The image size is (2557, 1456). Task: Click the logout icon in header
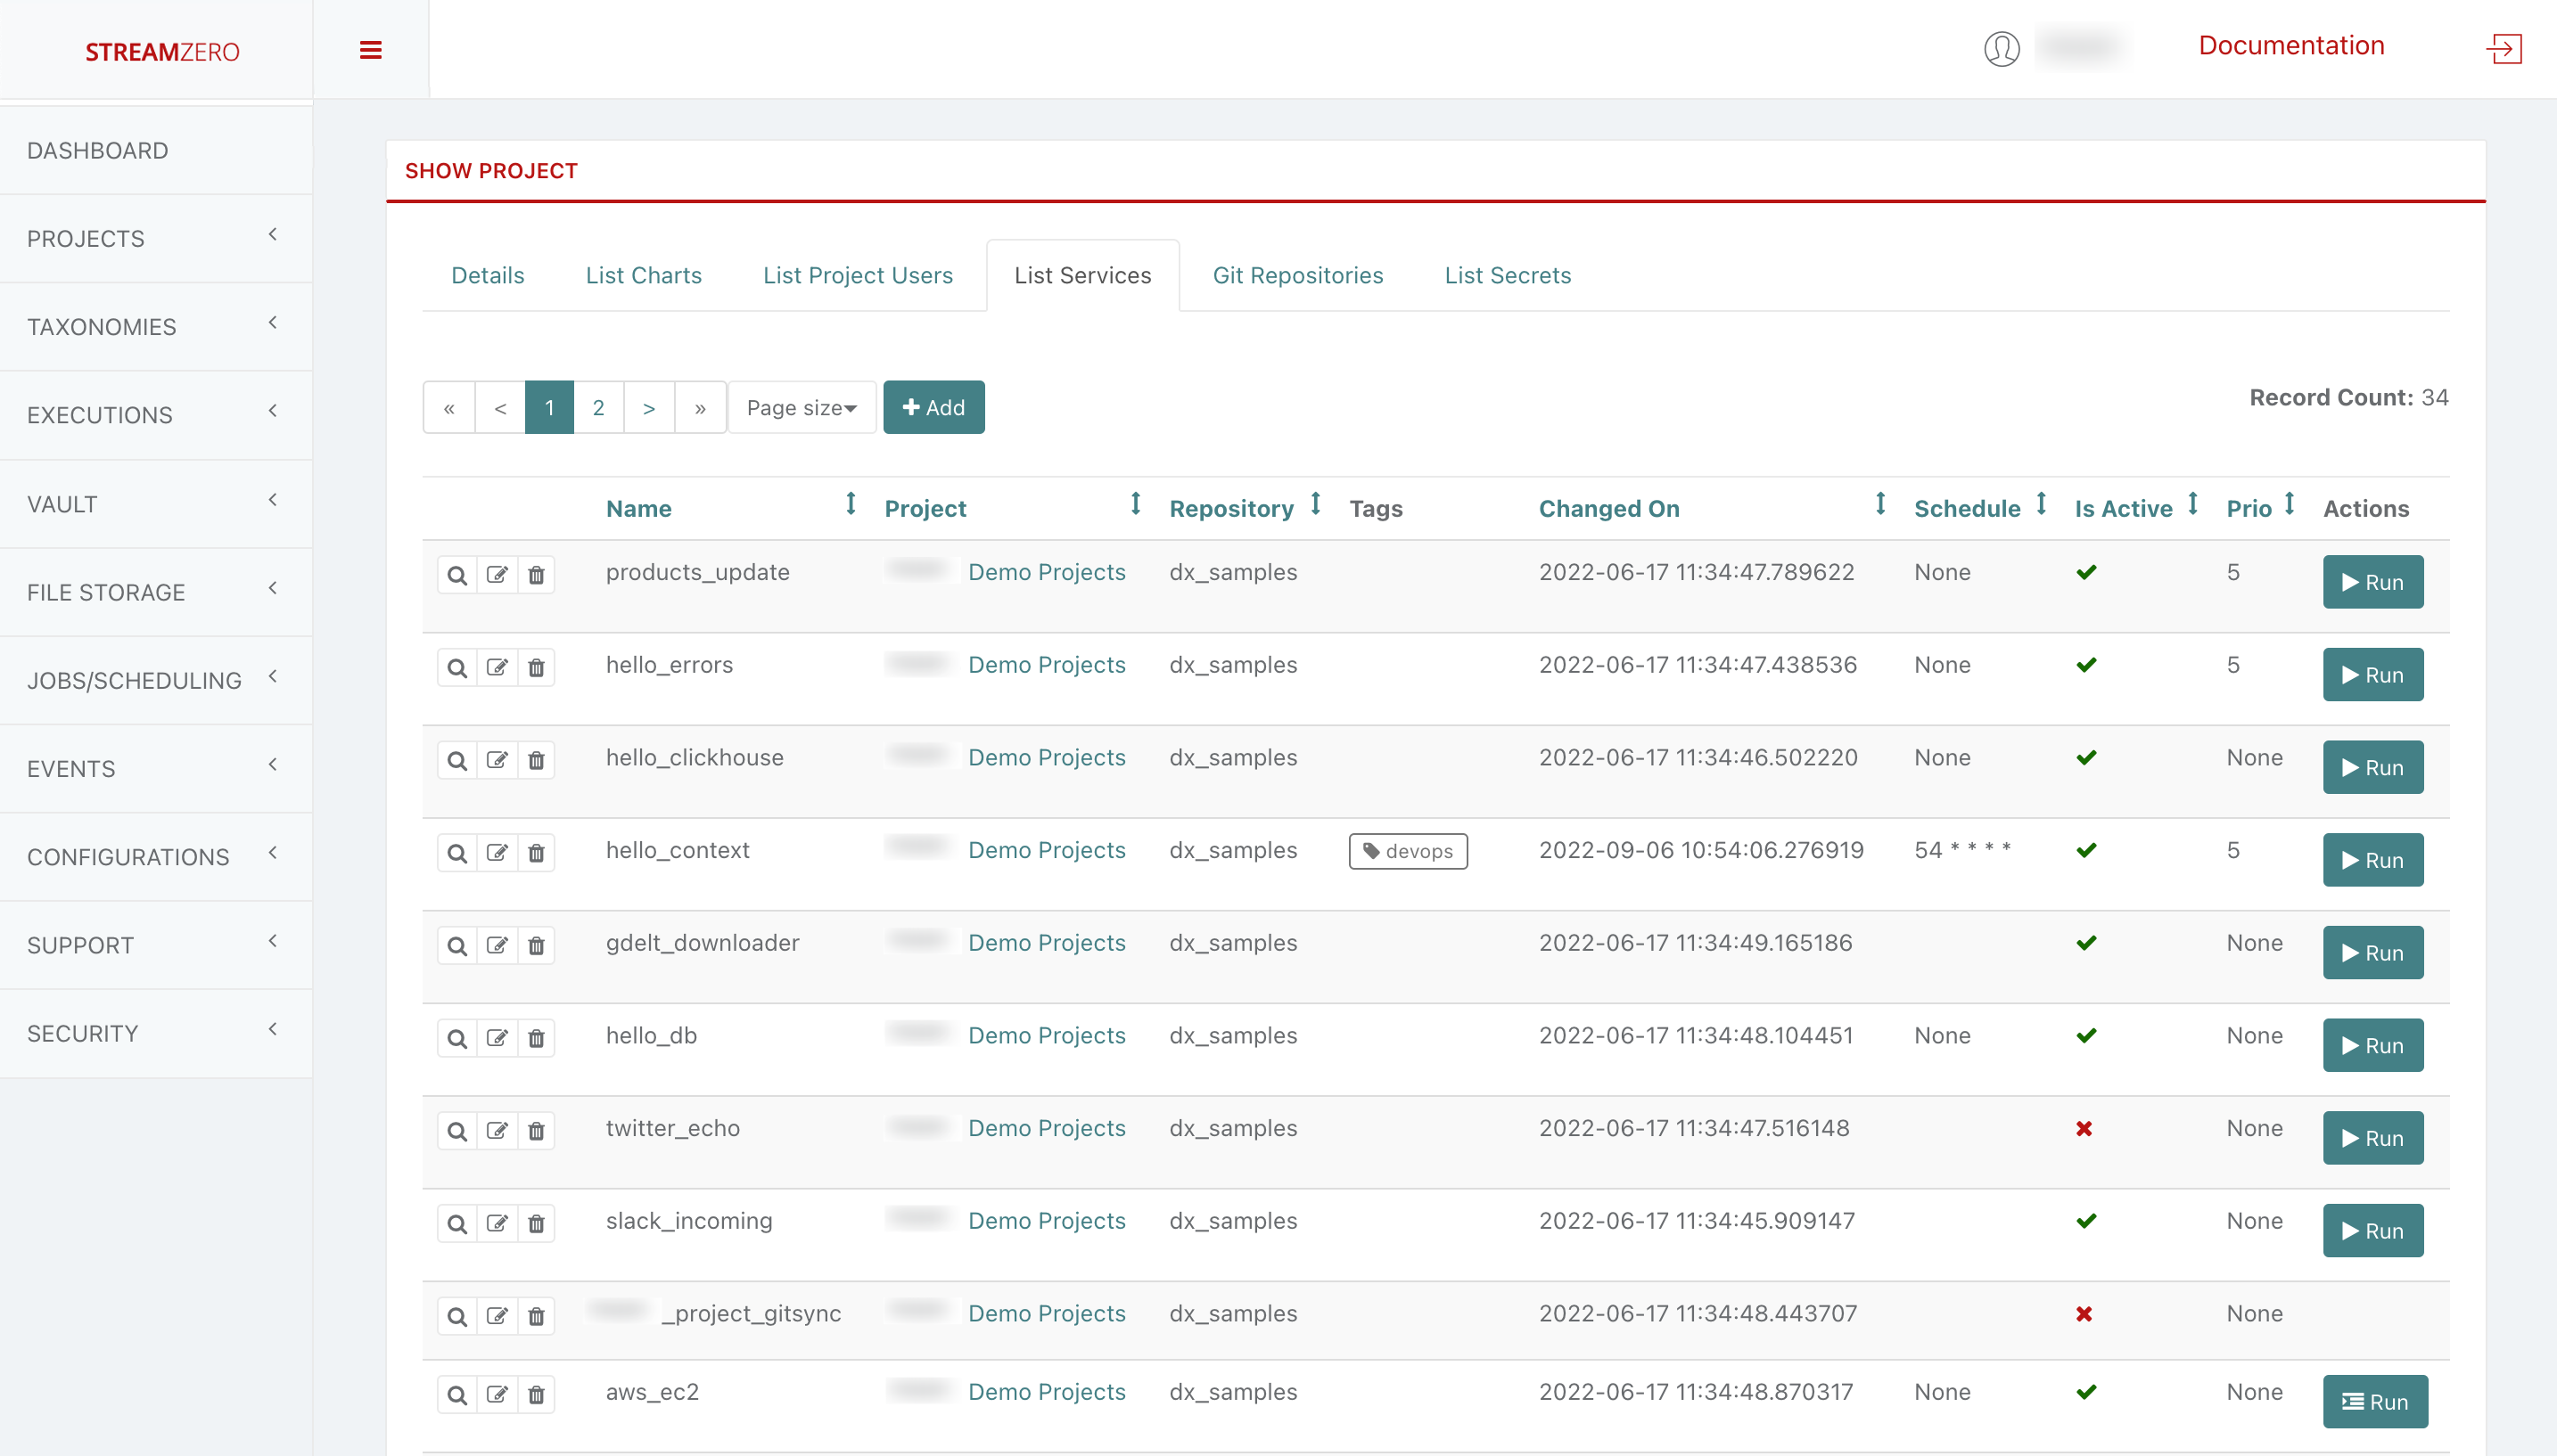[2504, 48]
